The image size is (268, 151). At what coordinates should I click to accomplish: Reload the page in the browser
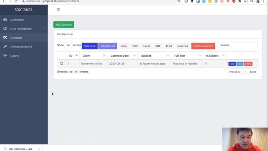tap(16, 1)
